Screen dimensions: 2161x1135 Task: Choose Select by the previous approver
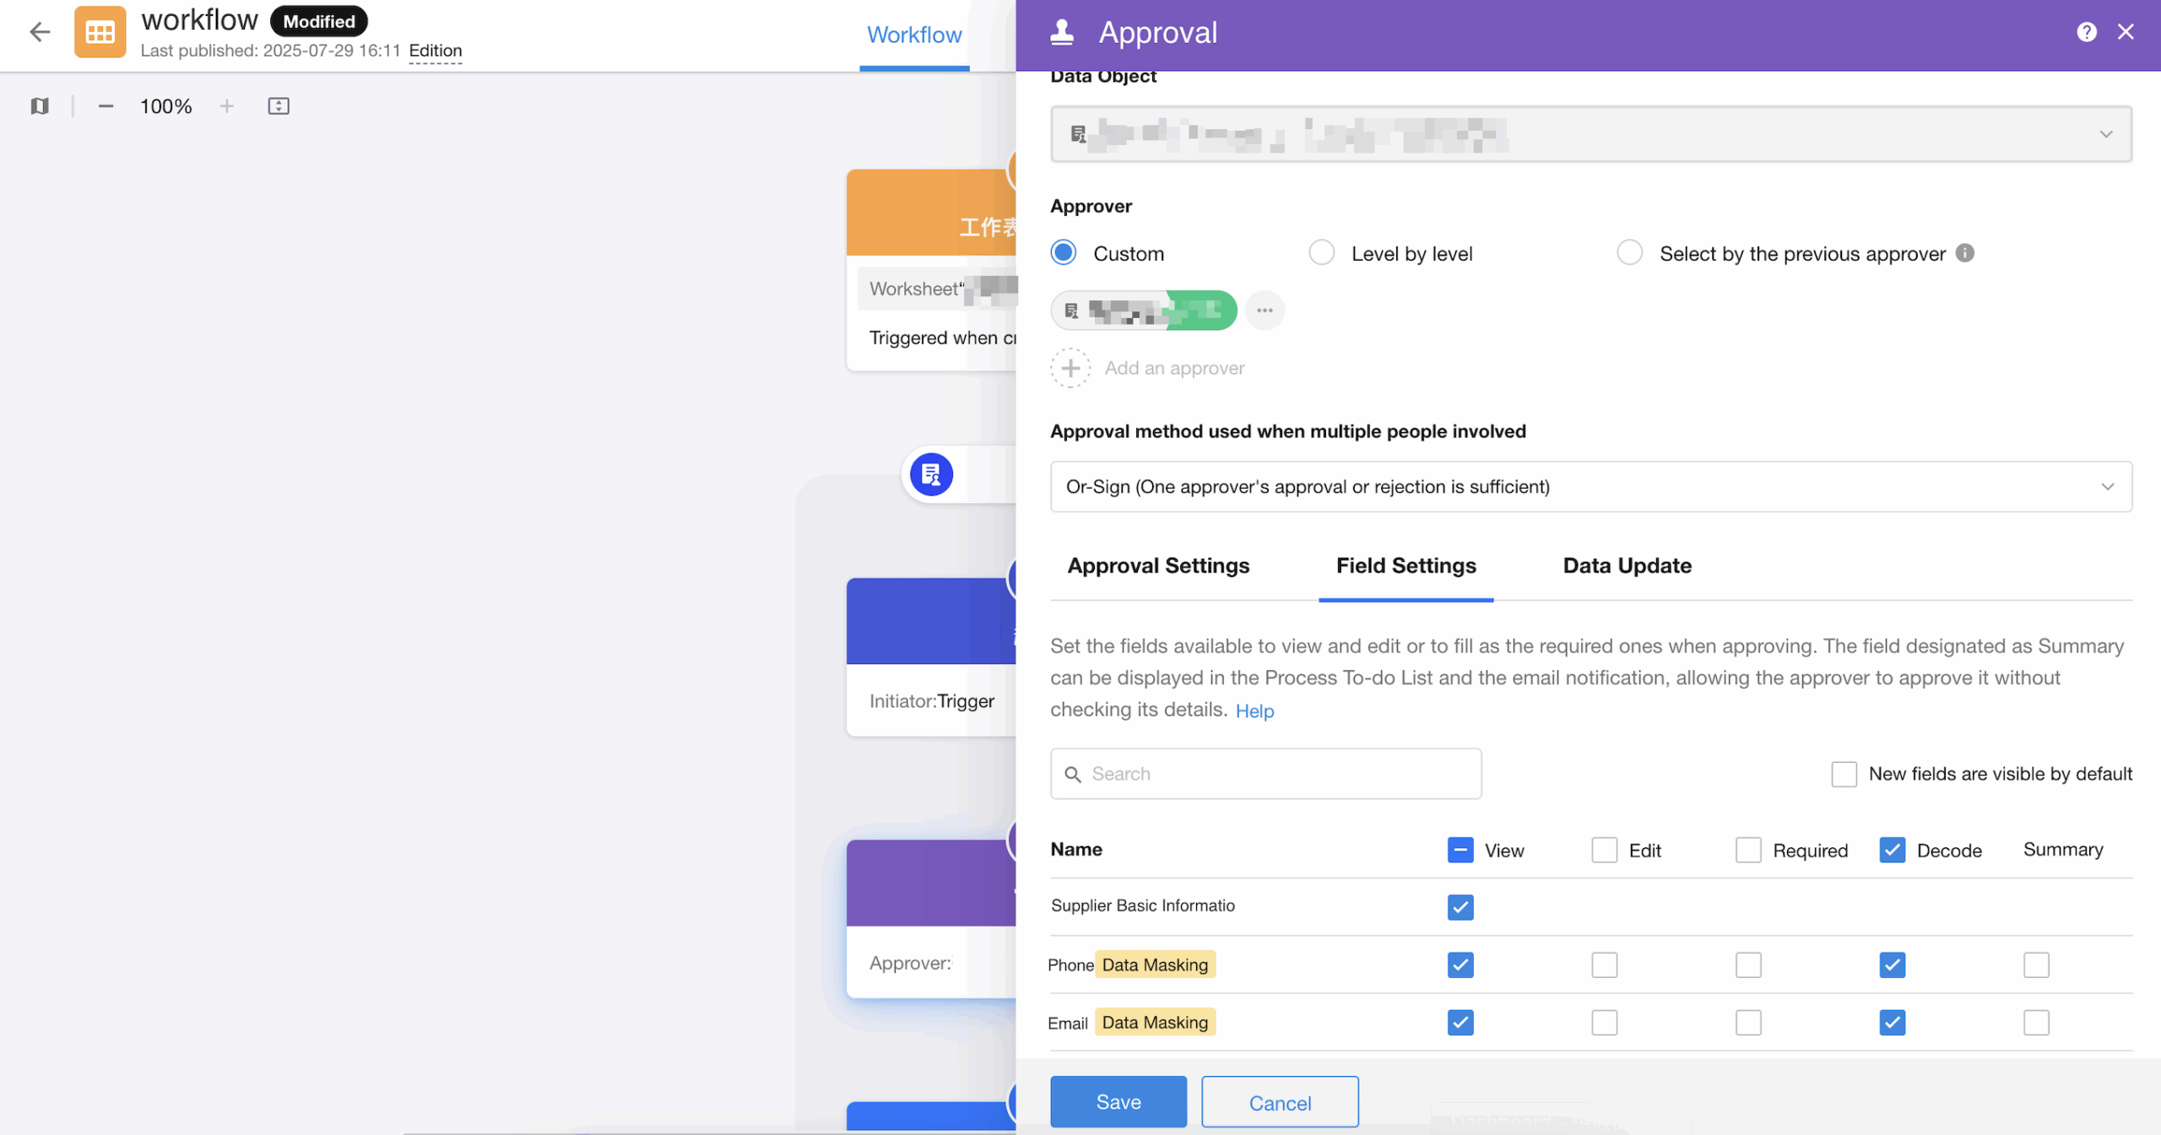coord(1630,253)
